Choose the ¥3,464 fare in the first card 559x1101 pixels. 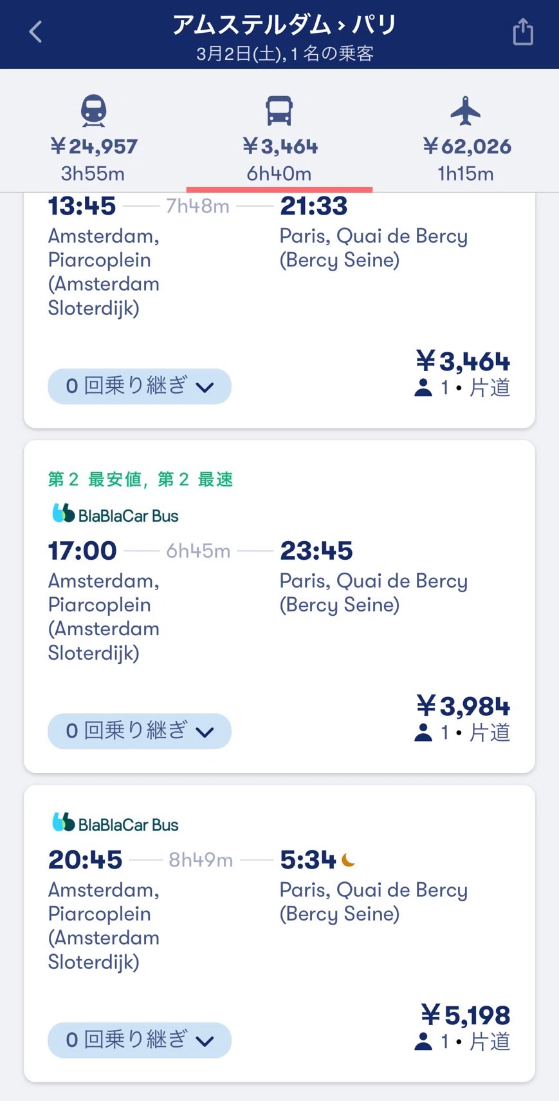(x=463, y=361)
